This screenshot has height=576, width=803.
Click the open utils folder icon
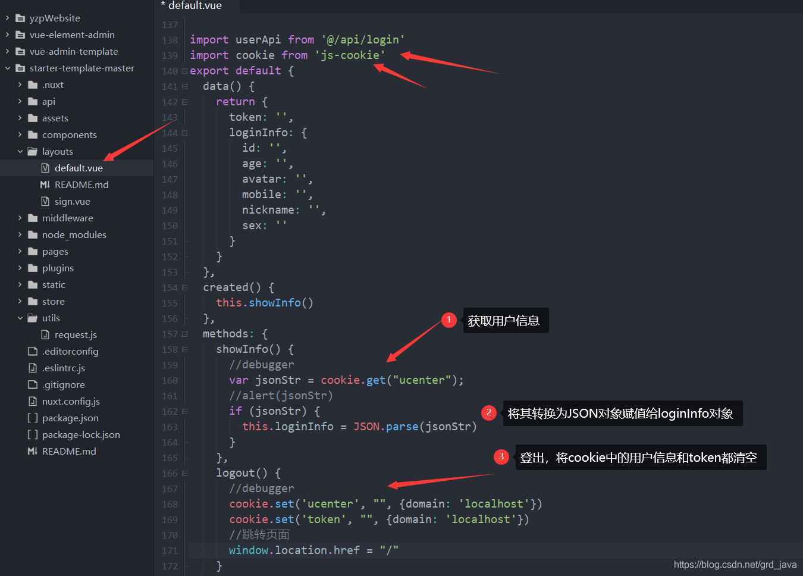[x=33, y=318]
